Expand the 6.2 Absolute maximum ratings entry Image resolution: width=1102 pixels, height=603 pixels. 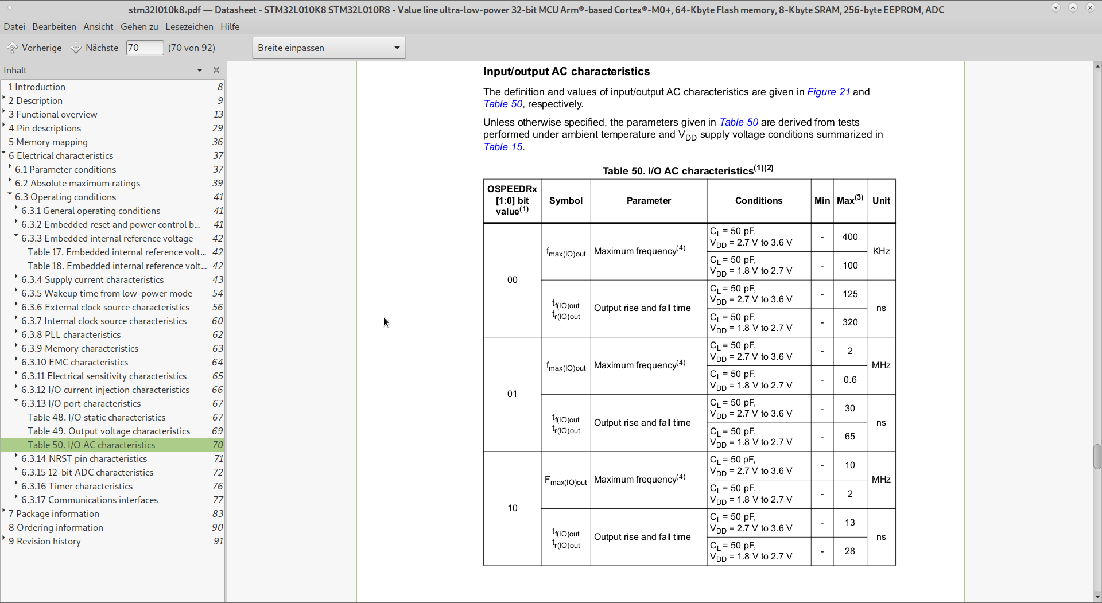pyautogui.click(x=10, y=181)
